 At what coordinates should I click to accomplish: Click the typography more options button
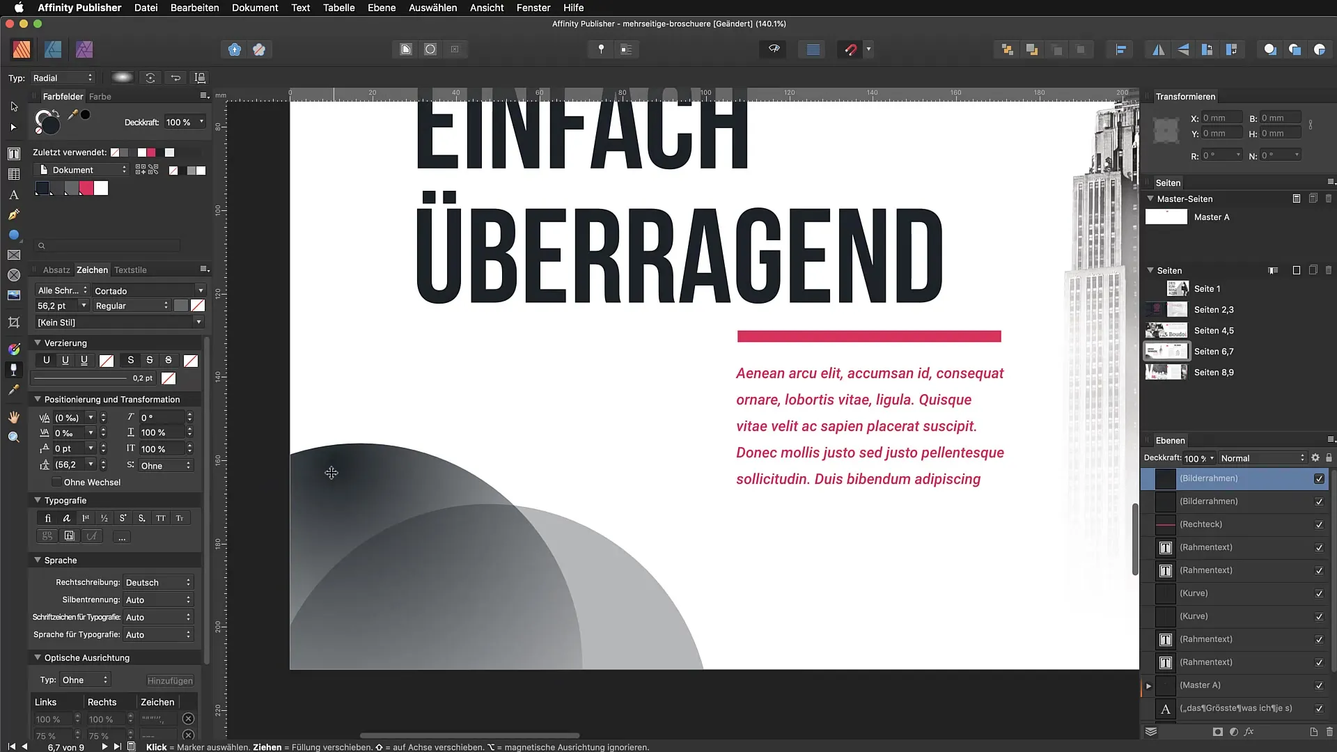(x=122, y=537)
